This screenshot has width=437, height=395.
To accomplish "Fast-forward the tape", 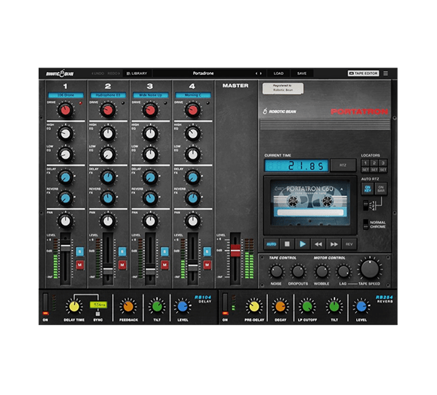I will click(x=334, y=244).
